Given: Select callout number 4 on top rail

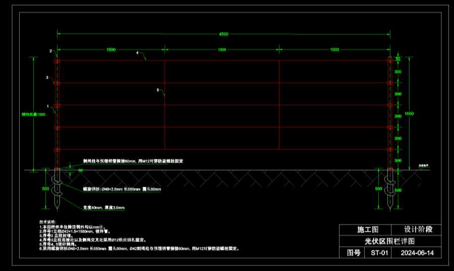Looking at the screenshot, I should pos(137,52).
